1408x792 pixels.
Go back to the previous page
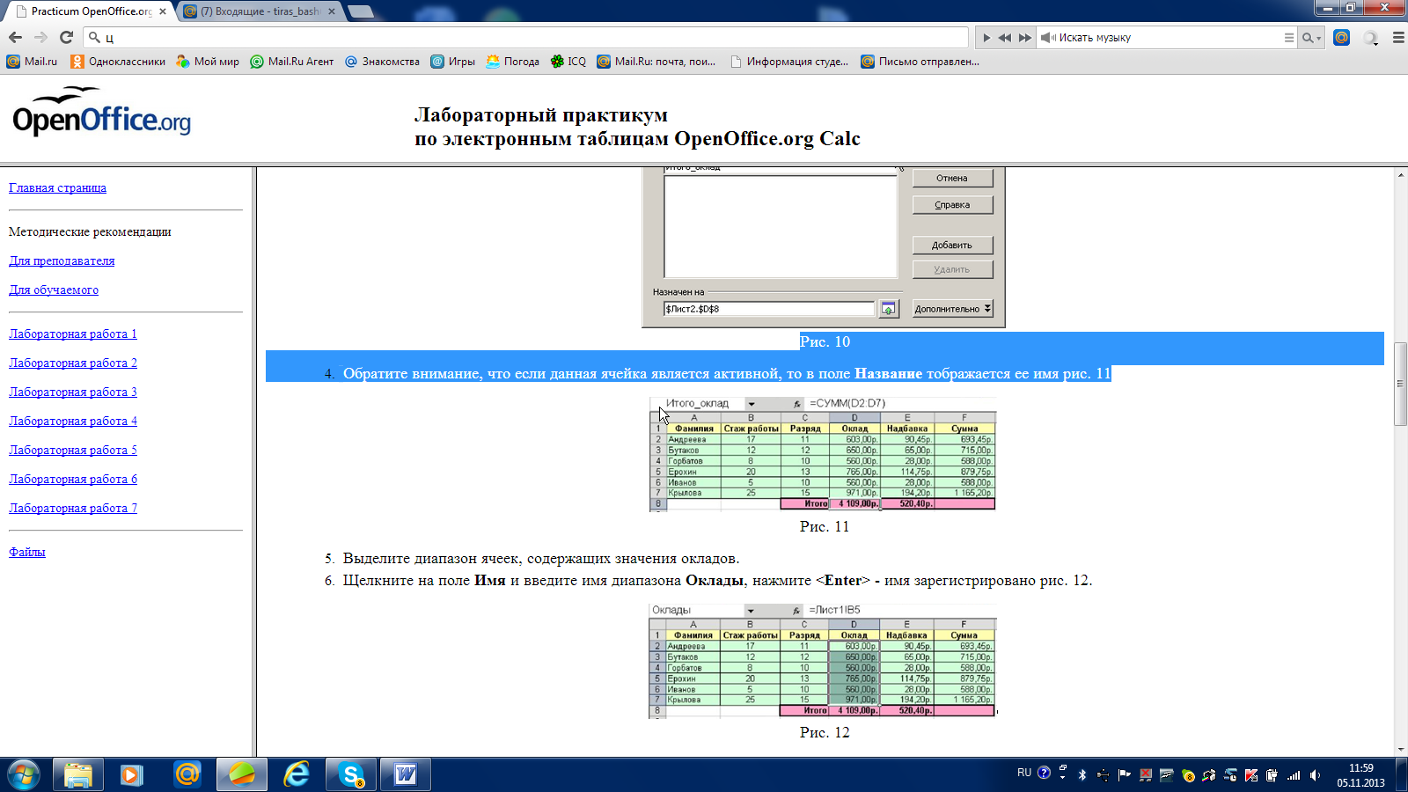click(x=15, y=37)
